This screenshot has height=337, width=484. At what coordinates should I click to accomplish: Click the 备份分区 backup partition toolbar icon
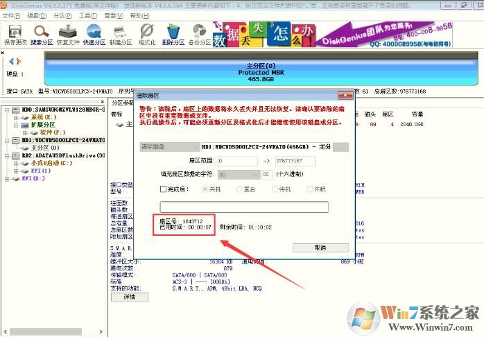tap(200, 35)
